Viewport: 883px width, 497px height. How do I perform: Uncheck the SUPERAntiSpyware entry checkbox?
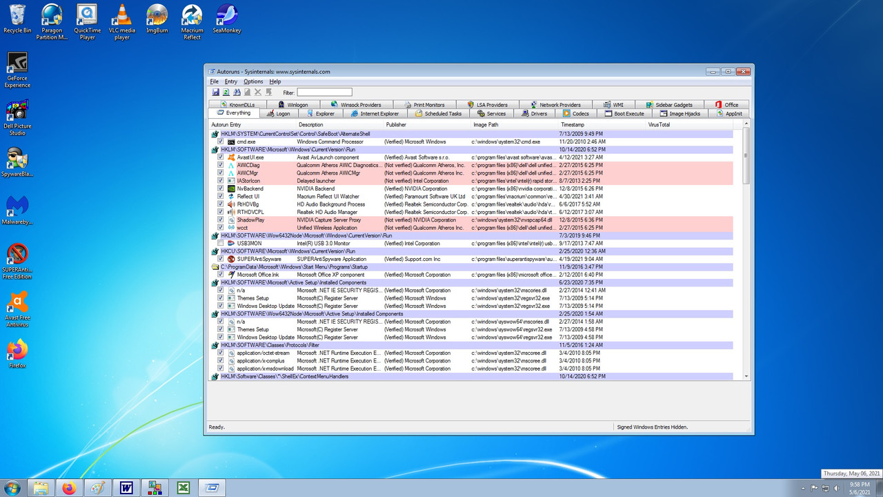[x=221, y=259]
